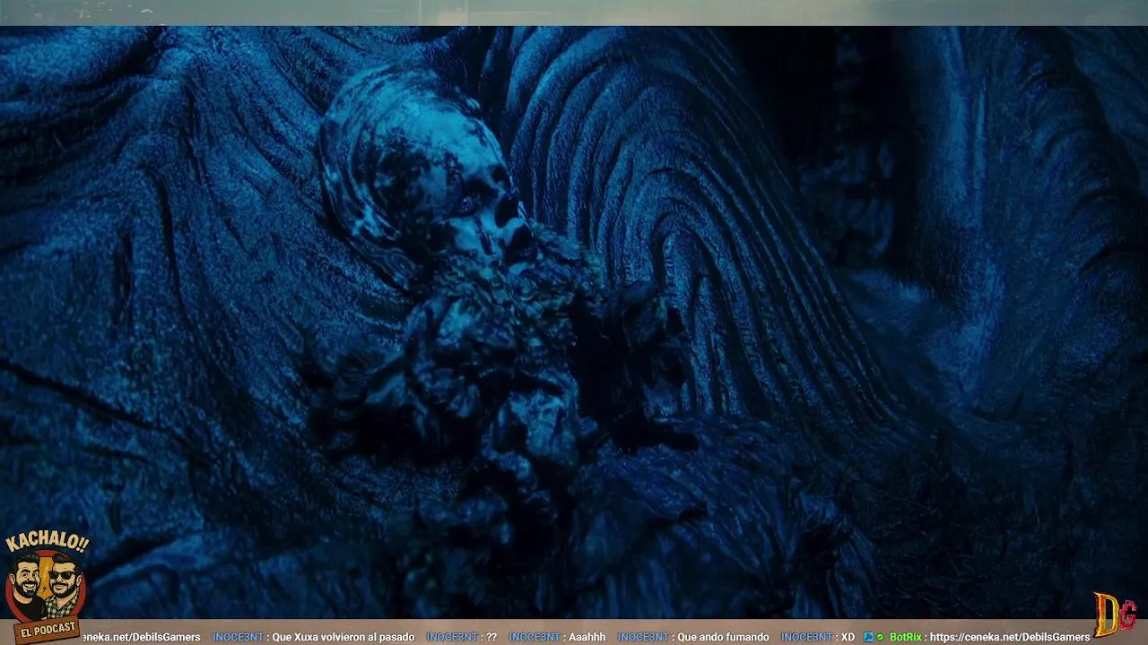1148x645 pixels.
Task: Click the DG channel logo
Action: tap(1117, 614)
